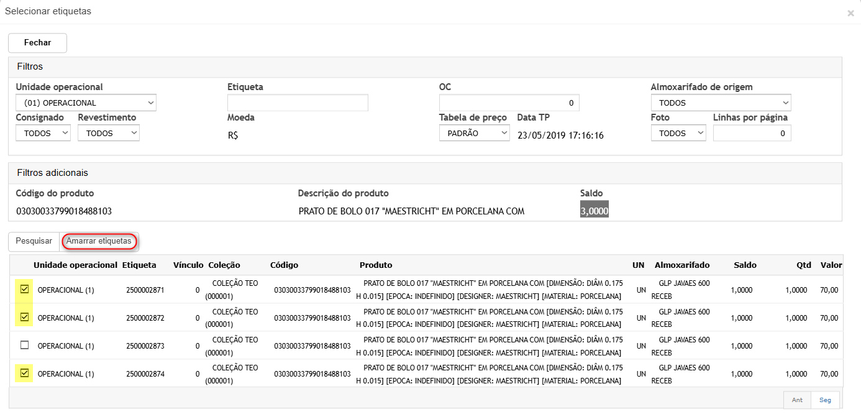Expand the Consignado dropdown
Screen dimensions: 861x417
[43, 133]
